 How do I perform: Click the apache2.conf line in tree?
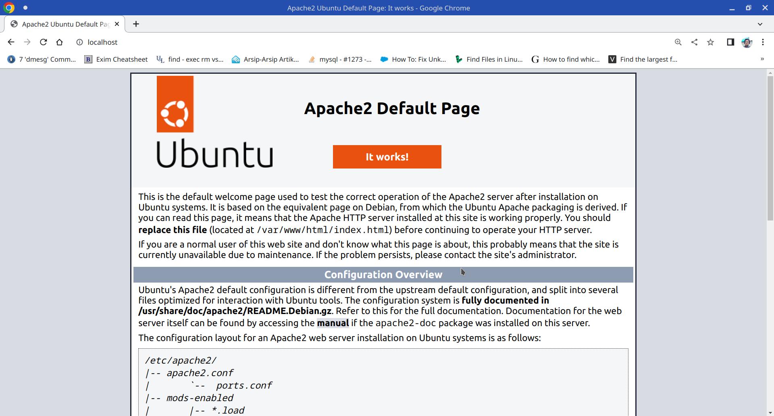pos(200,373)
